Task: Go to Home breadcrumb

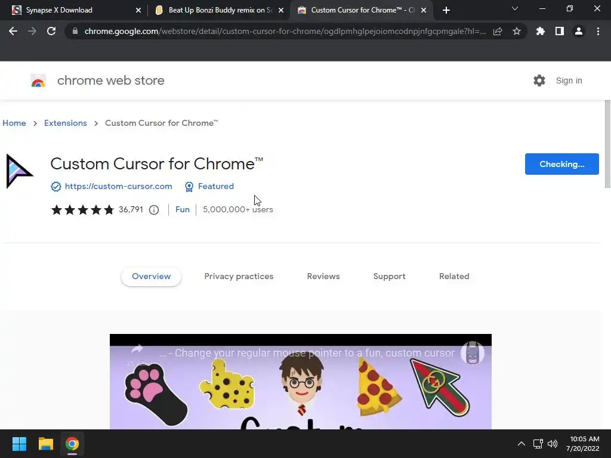Action: [14, 123]
